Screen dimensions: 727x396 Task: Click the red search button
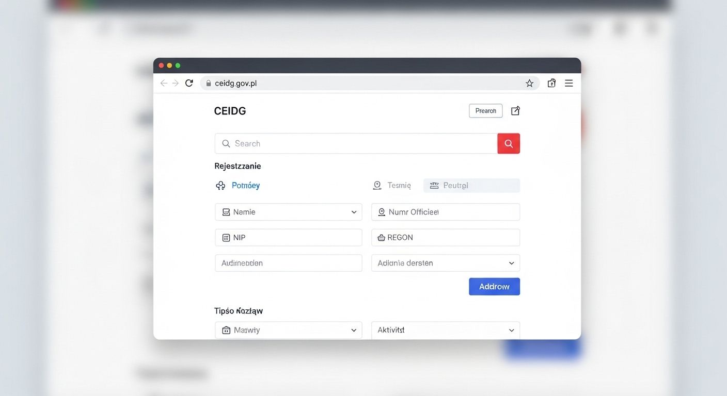(x=509, y=143)
